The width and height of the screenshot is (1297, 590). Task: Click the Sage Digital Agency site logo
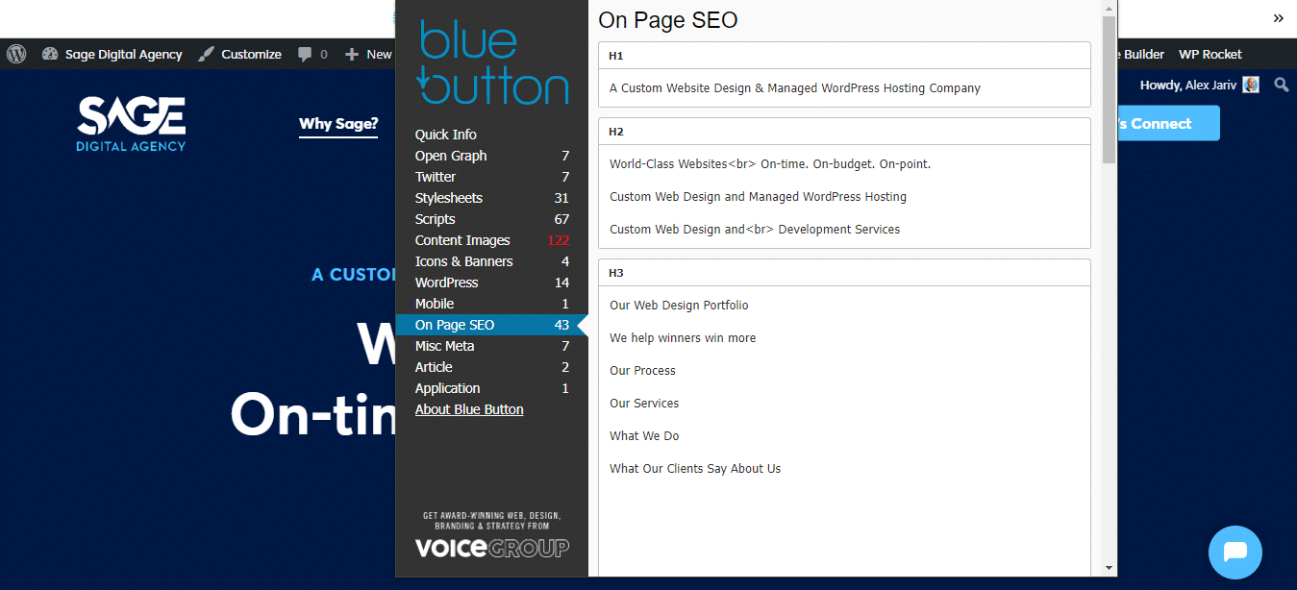pos(132,124)
